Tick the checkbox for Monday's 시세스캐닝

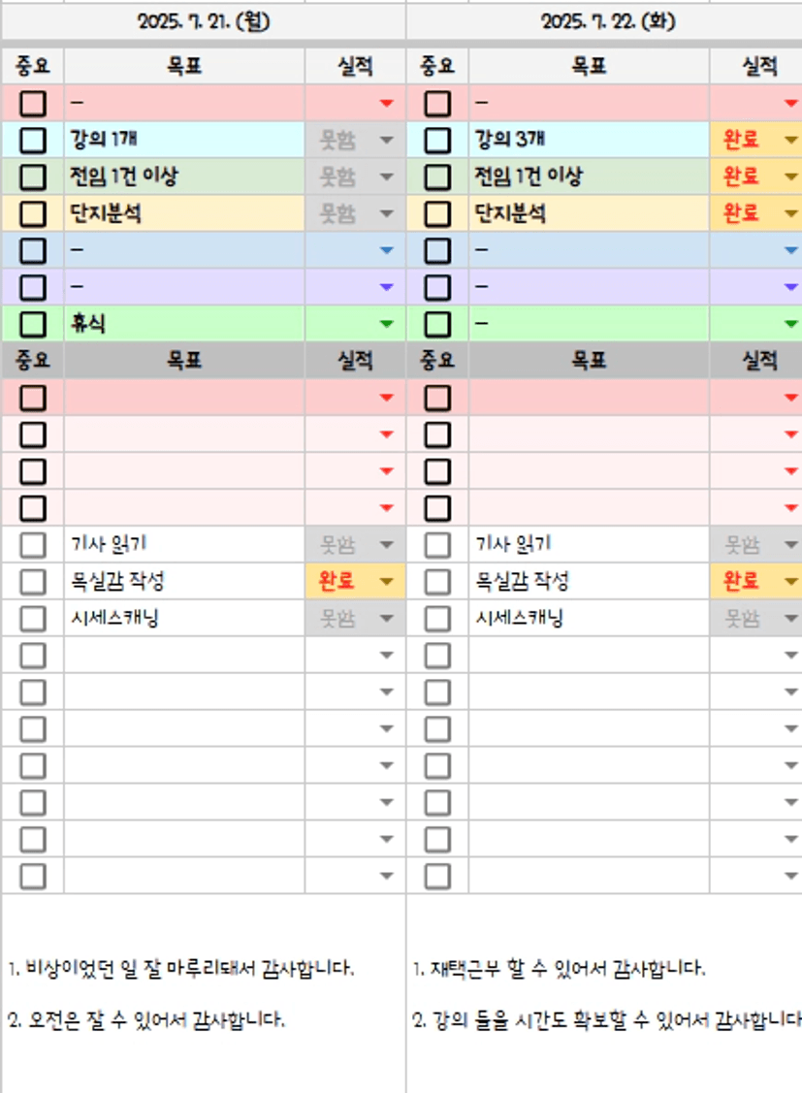[33, 619]
